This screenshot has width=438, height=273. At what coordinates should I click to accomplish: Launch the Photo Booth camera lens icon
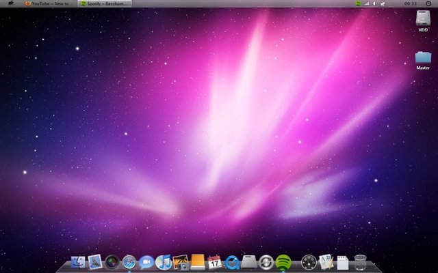[112, 262]
